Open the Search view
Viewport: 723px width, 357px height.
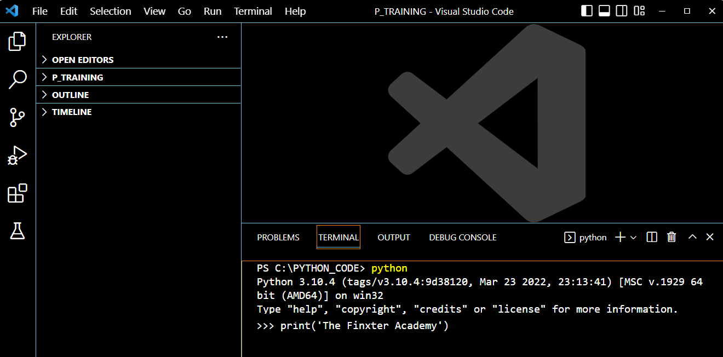tap(18, 79)
